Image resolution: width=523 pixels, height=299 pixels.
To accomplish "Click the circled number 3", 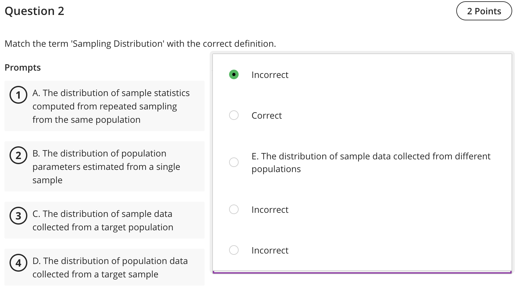I will pyautogui.click(x=18, y=216).
